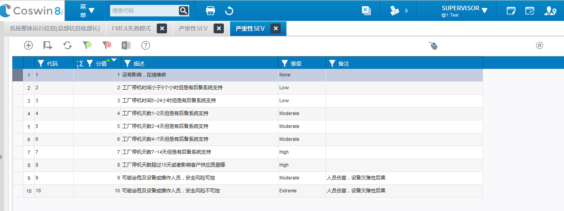Expand the SUPERVISOR user menu

pos(465,10)
